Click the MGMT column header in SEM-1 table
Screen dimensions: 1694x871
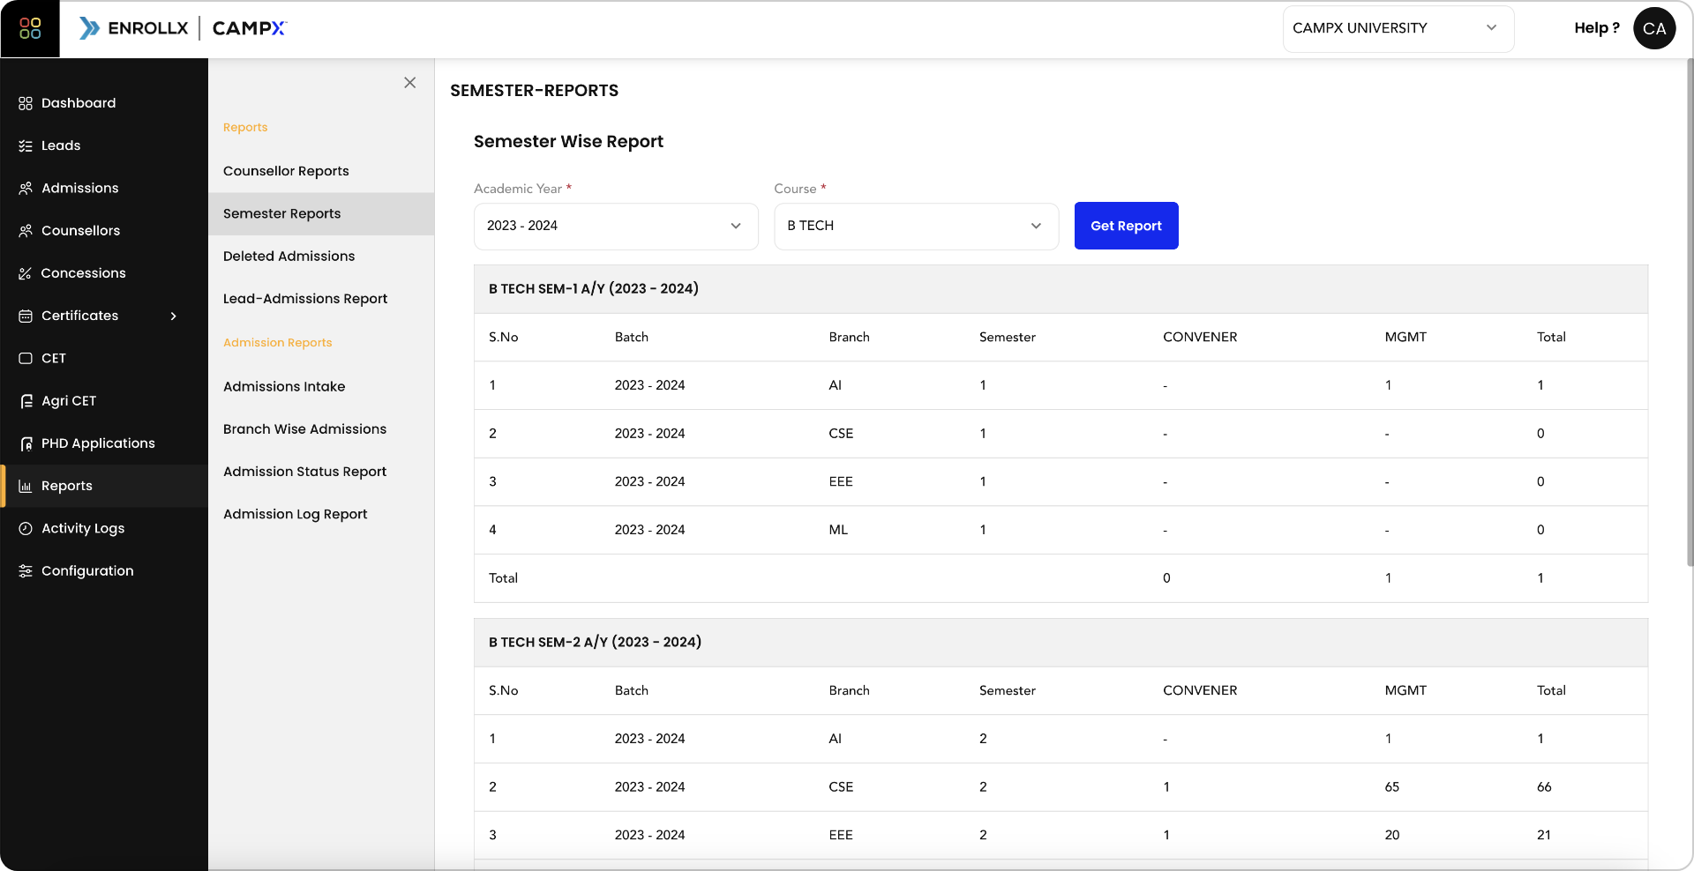(x=1405, y=337)
